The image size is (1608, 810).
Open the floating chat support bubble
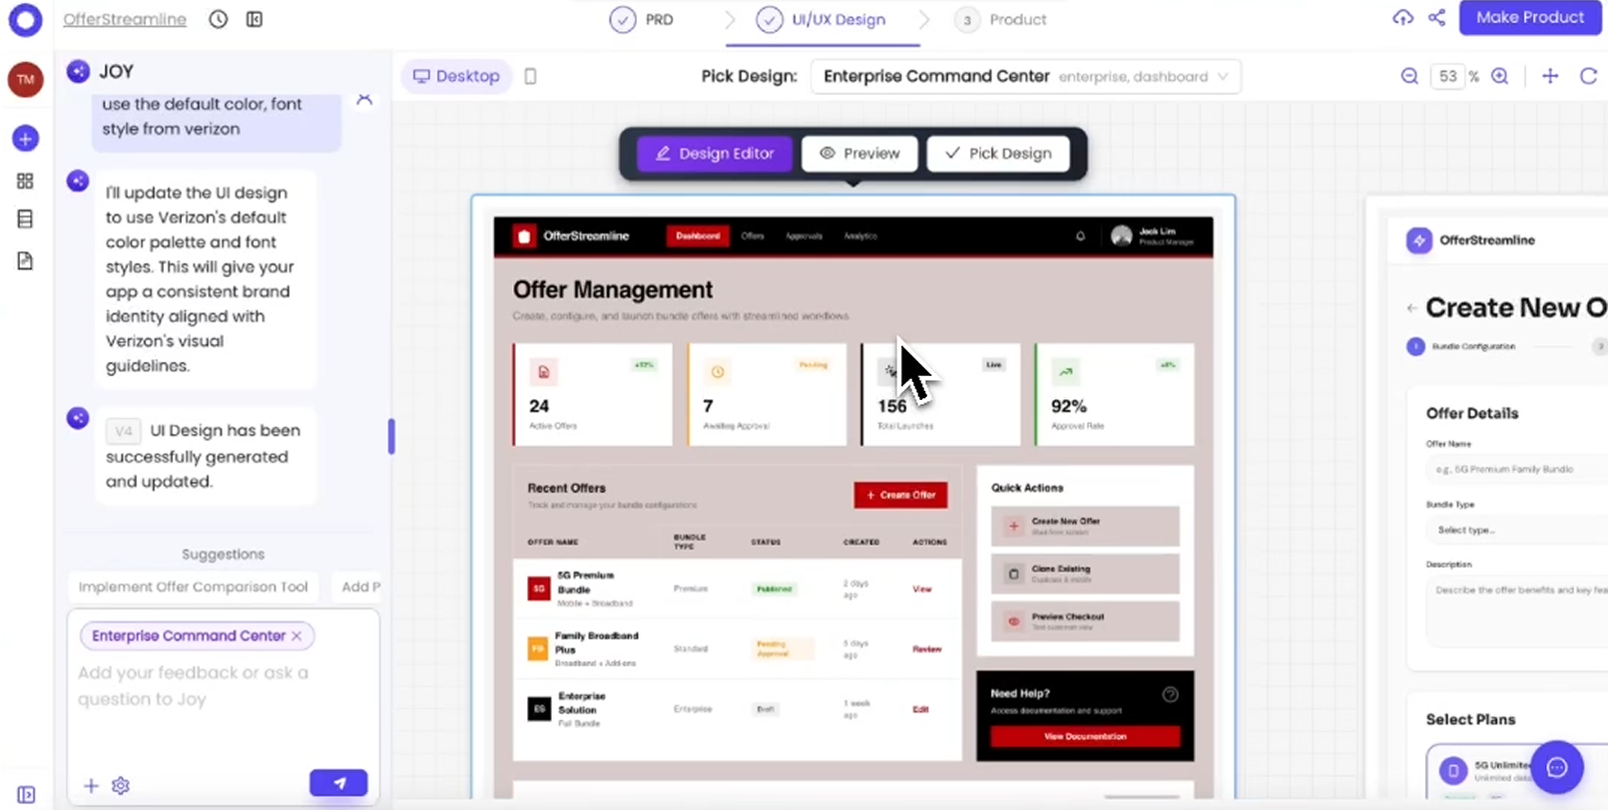1556,767
